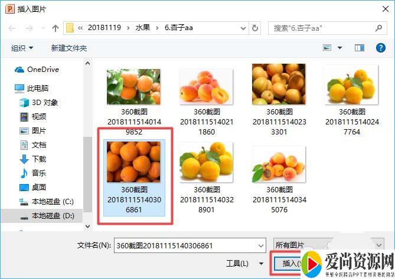Image resolution: width=395 pixels, height=279 pixels.
Task: Refresh the current folder view
Action: pos(254,28)
